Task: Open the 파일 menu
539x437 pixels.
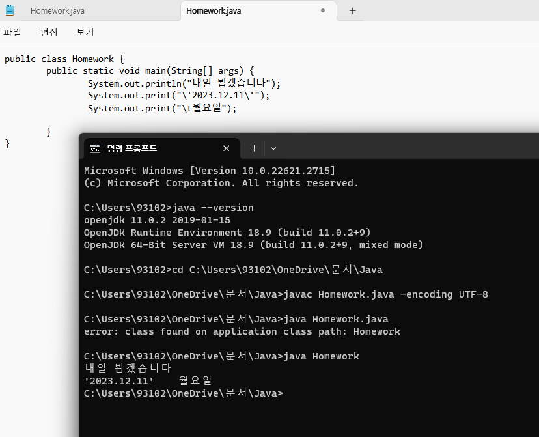Action: [12, 32]
